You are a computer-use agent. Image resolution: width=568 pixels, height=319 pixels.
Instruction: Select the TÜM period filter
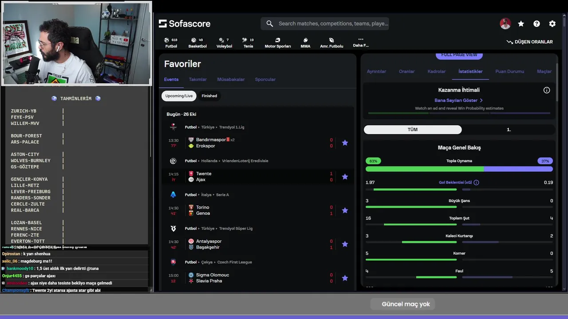click(413, 129)
